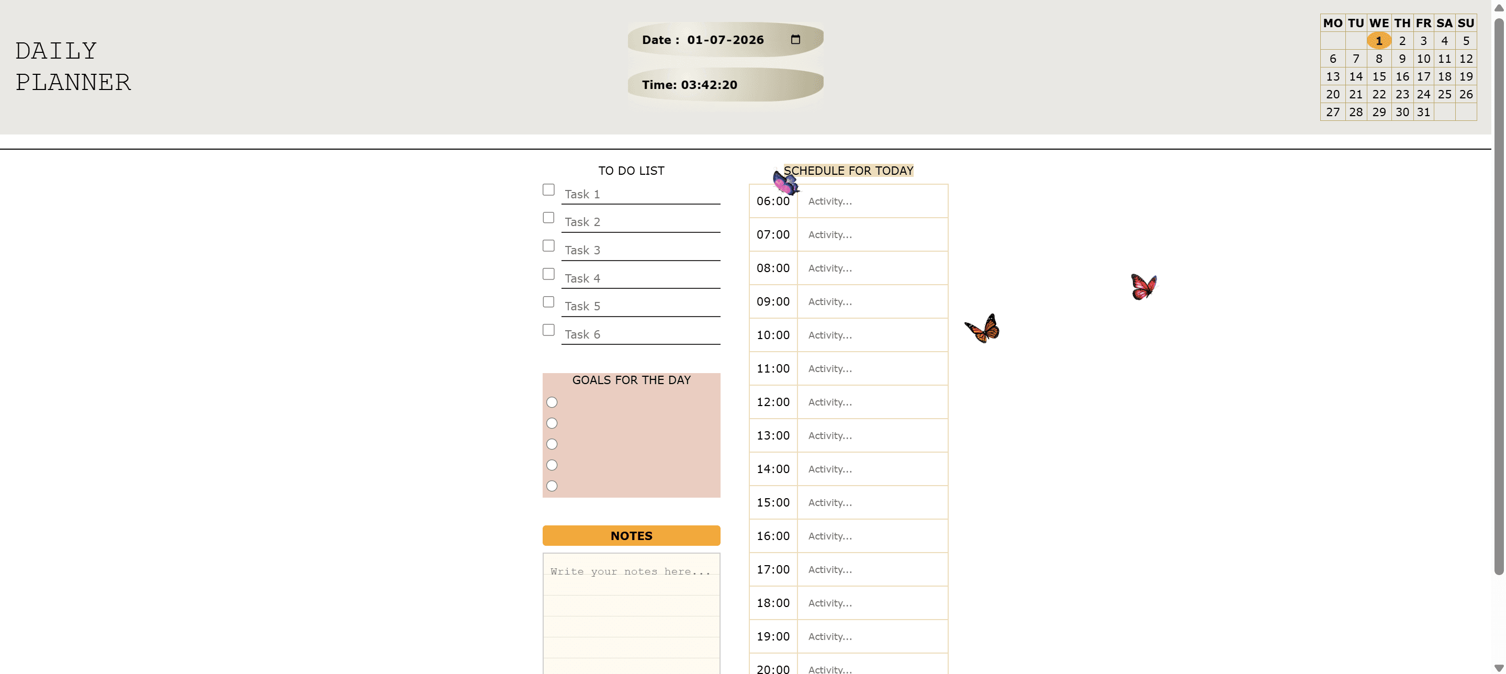Tick the Task 3 checkbox
The width and height of the screenshot is (1506, 674).
point(548,245)
